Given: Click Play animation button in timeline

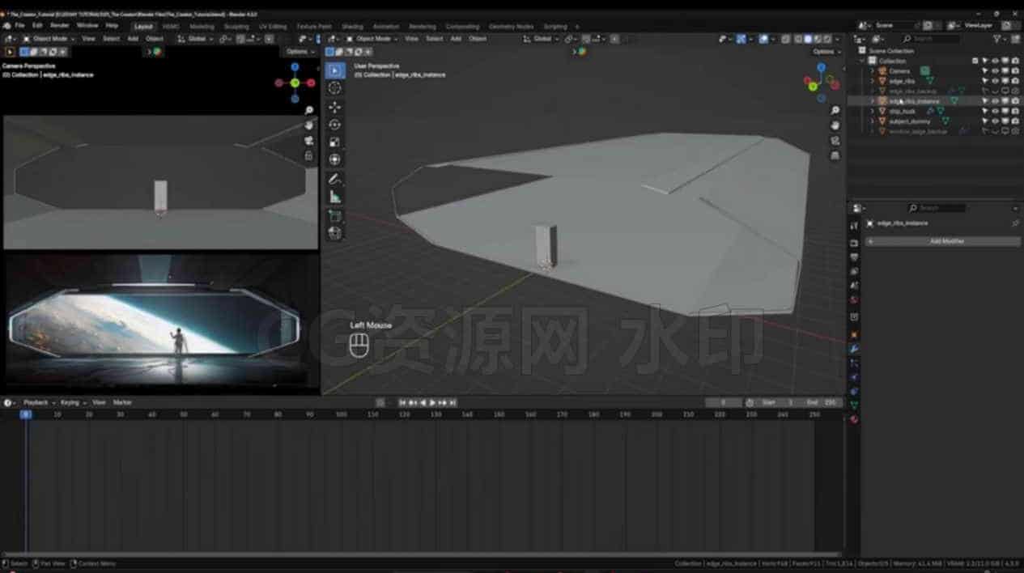Looking at the screenshot, I should click(x=432, y=402).
